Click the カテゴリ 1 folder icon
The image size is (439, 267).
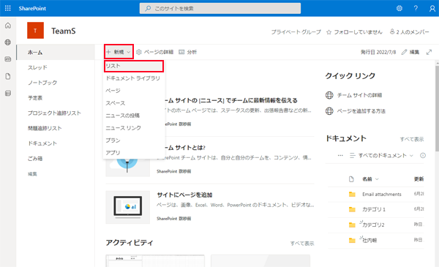pos(352,209)
